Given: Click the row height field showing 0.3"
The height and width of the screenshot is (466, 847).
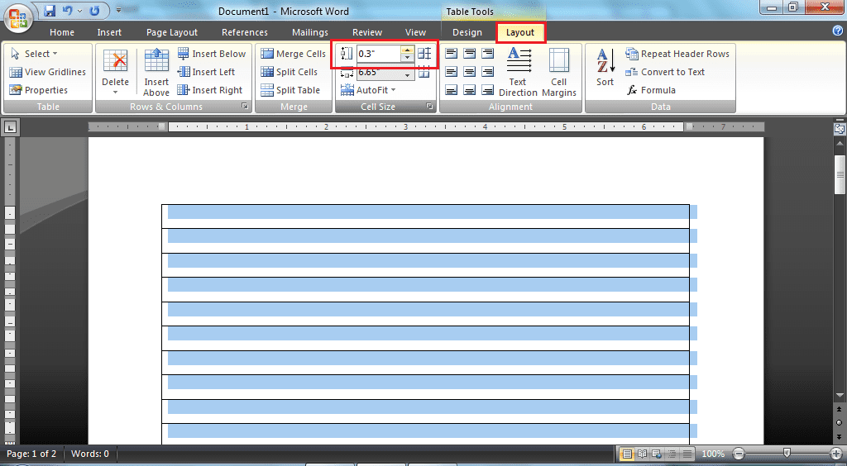Looking at the screenshot, I should [378, 54].
